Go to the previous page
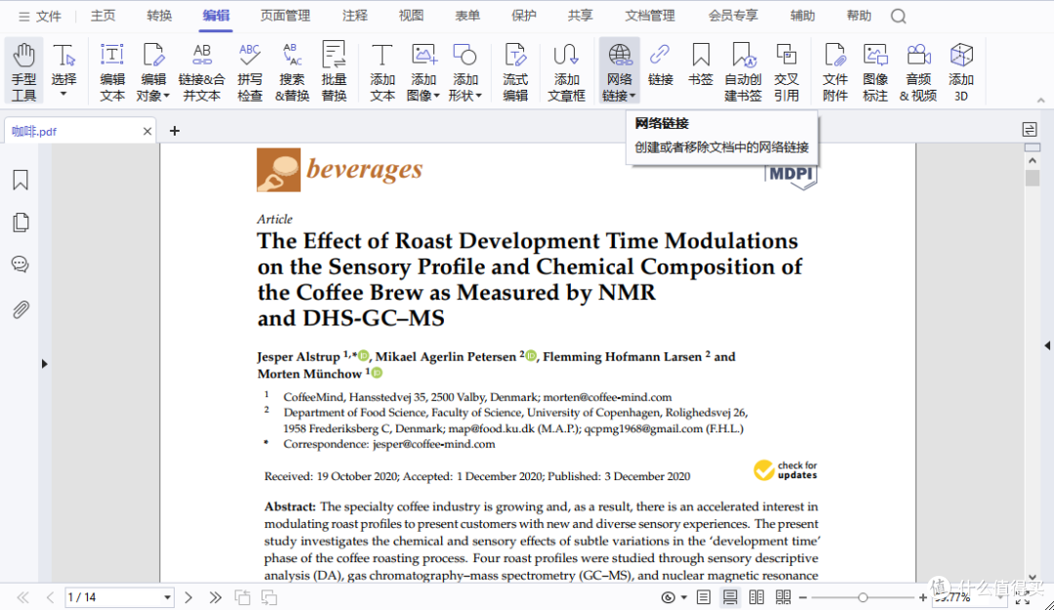The width and height of the screenshot is (1054, 610). tap(50, 597)
